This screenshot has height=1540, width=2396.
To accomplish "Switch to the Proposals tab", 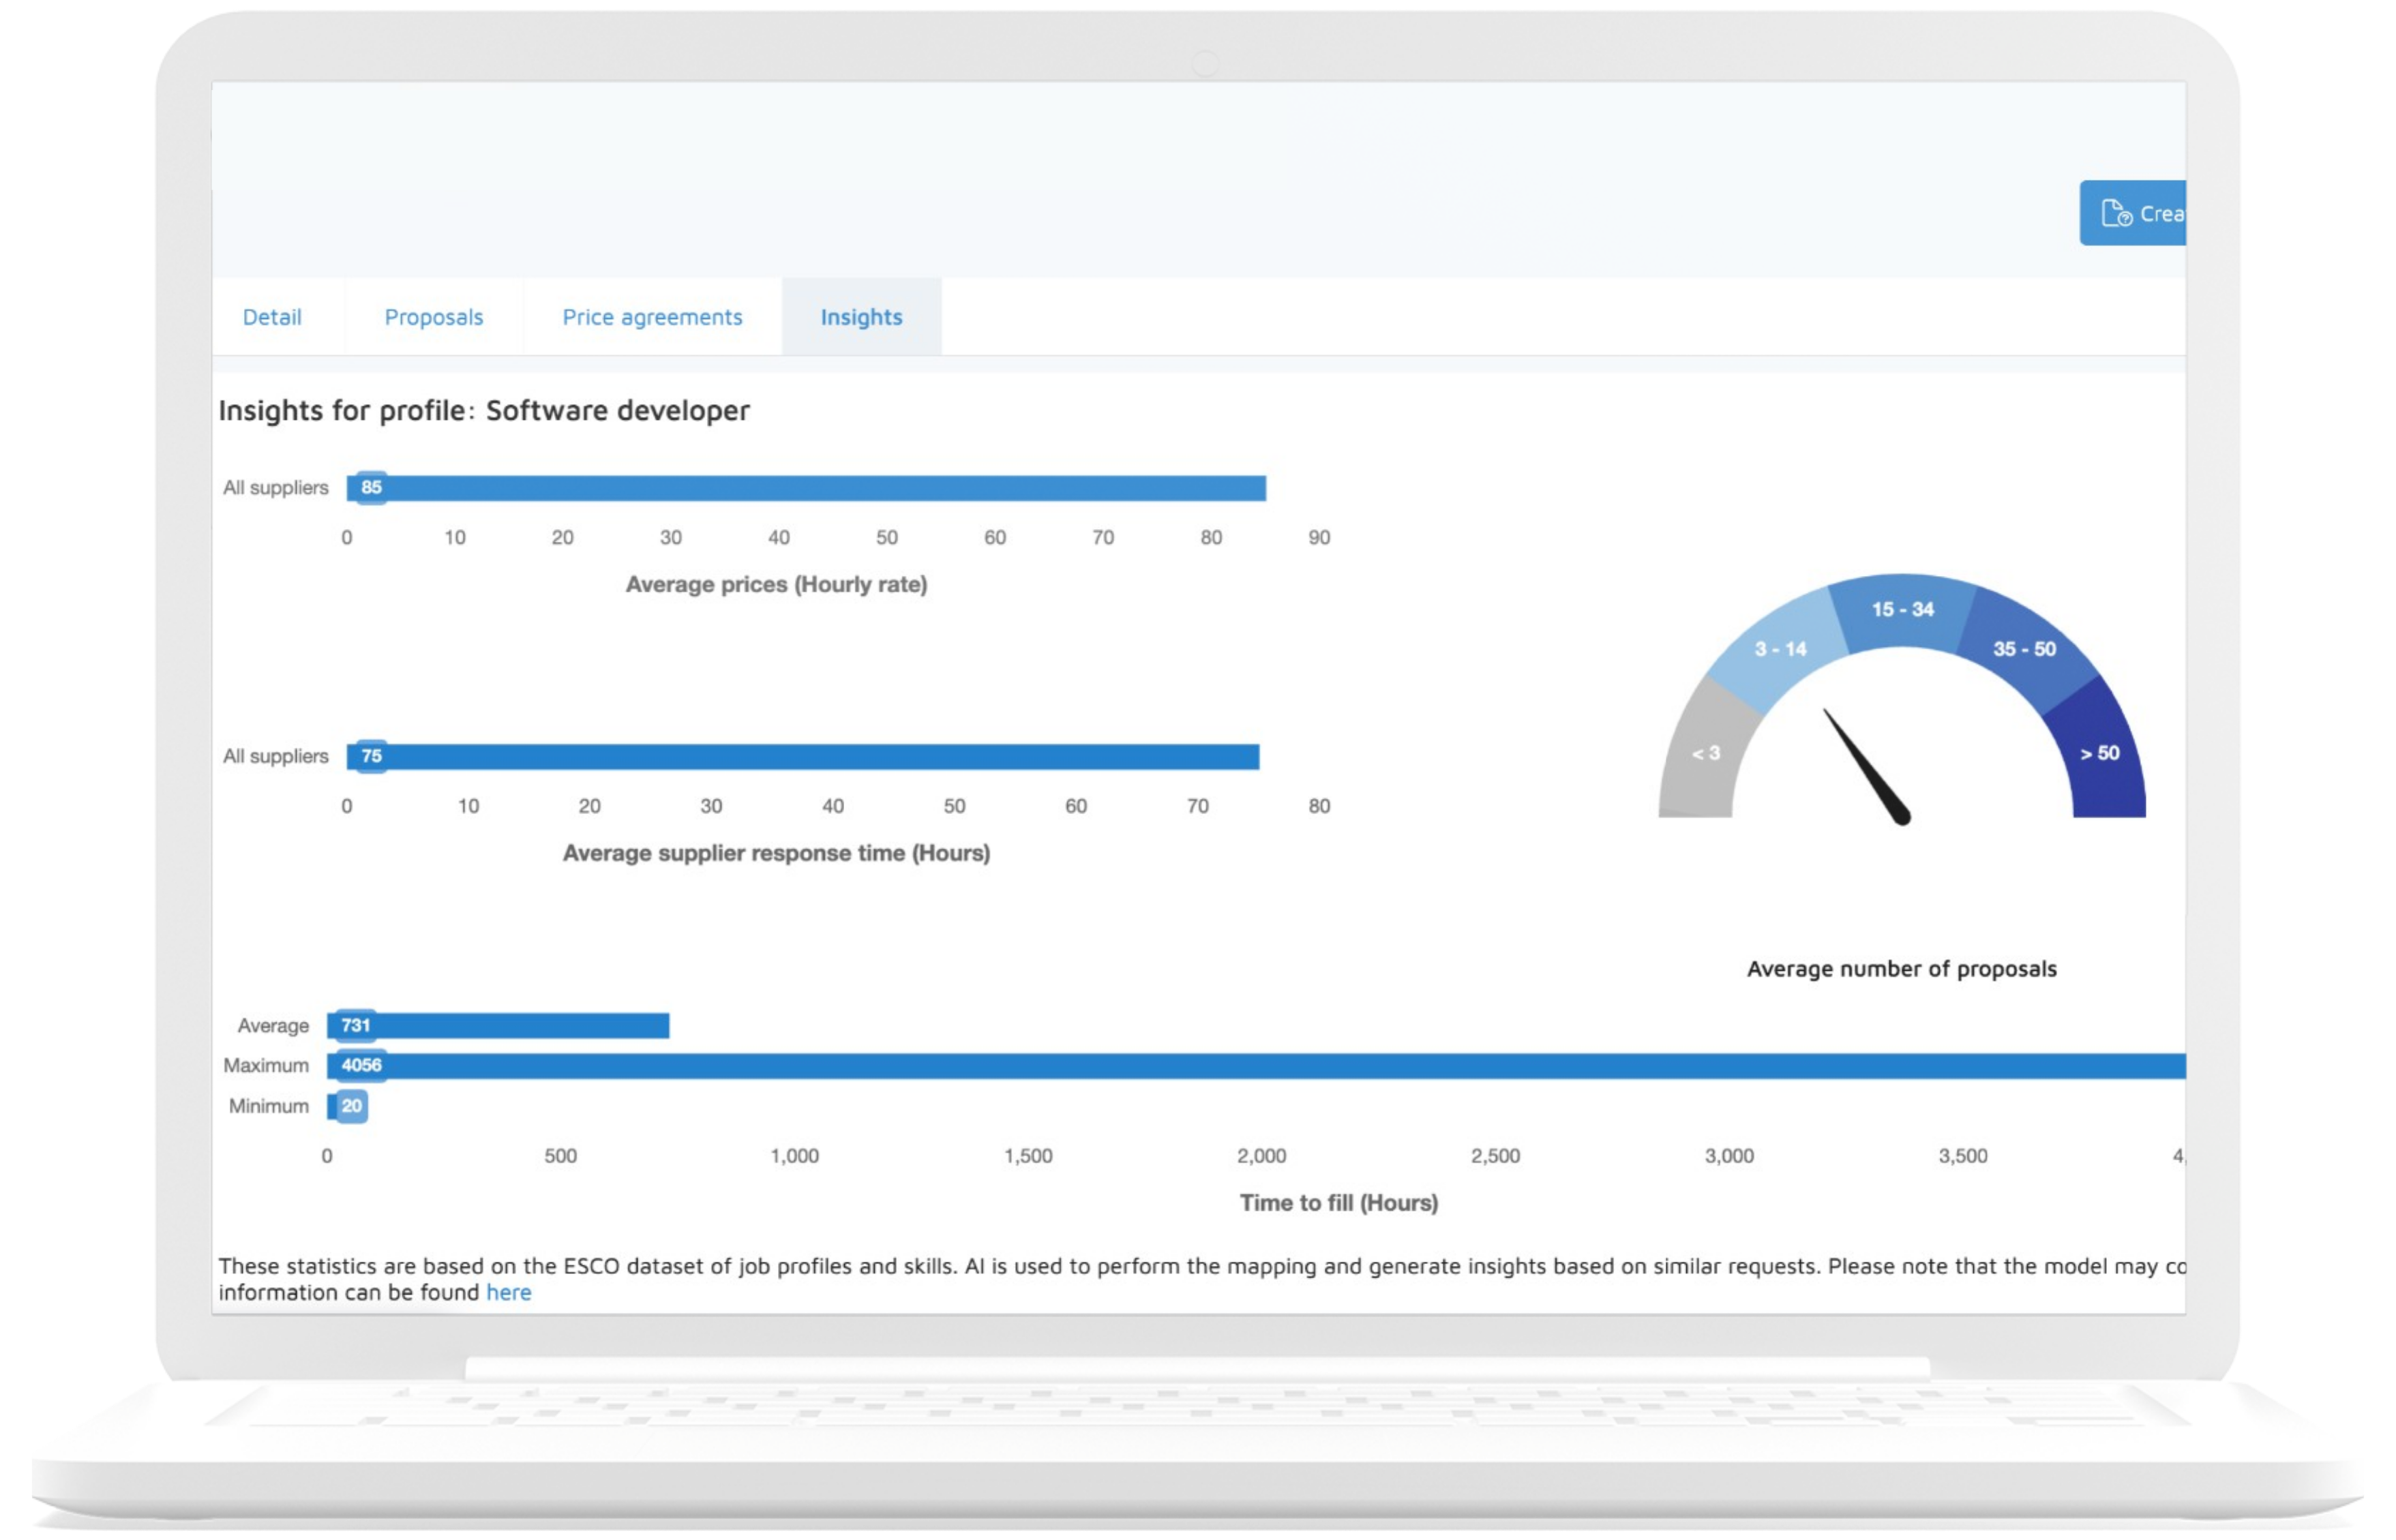I will pyautogui.click(x=433, y=317).
